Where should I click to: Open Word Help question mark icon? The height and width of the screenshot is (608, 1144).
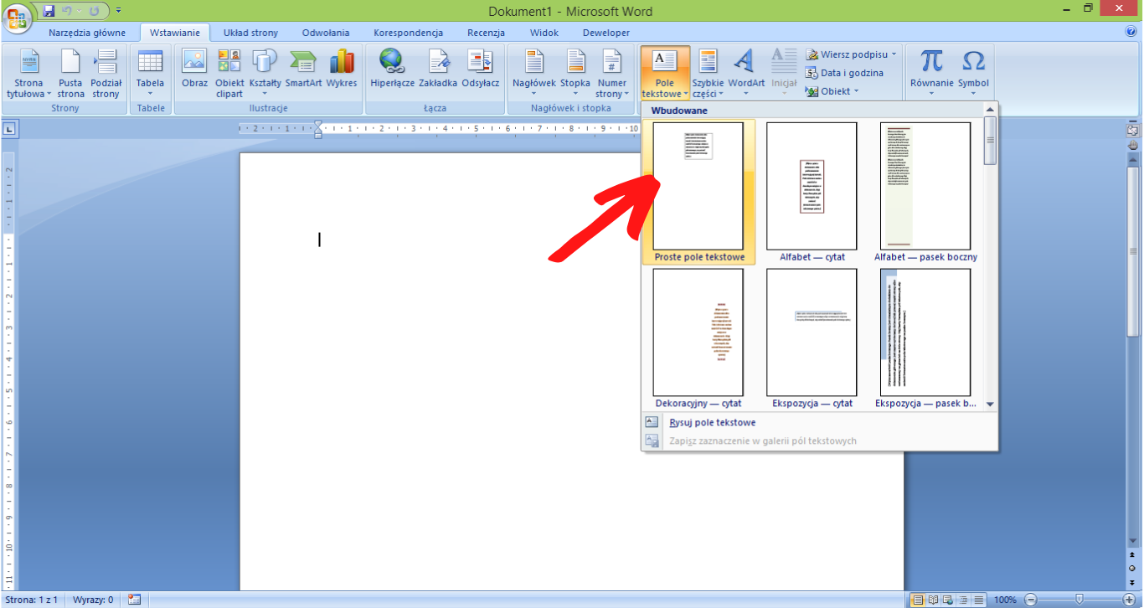[1131, 32]
